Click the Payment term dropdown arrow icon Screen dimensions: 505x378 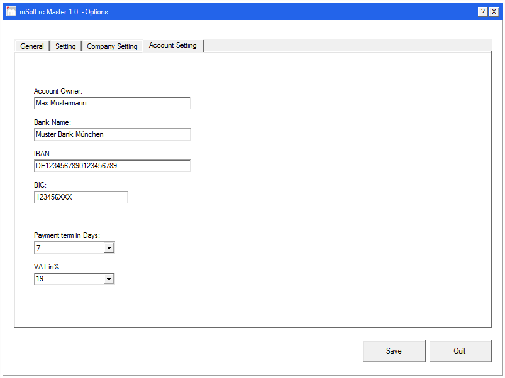click(x=109, y=247)
